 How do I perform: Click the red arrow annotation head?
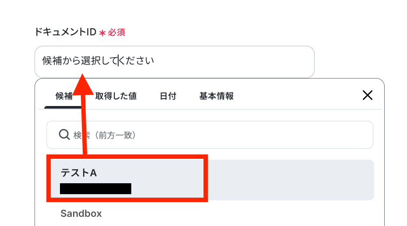[x=82, y=84]
